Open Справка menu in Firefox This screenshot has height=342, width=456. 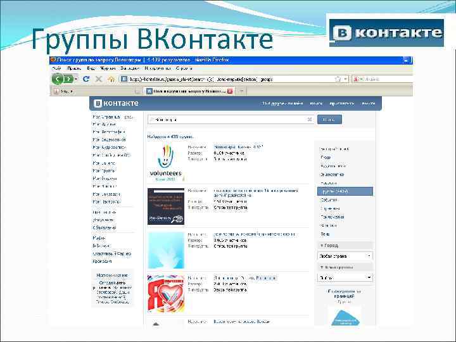[184, 68]
